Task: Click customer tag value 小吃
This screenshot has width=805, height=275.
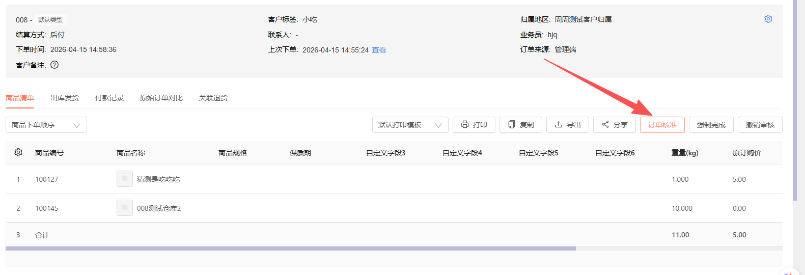Action: pos(310,19)
